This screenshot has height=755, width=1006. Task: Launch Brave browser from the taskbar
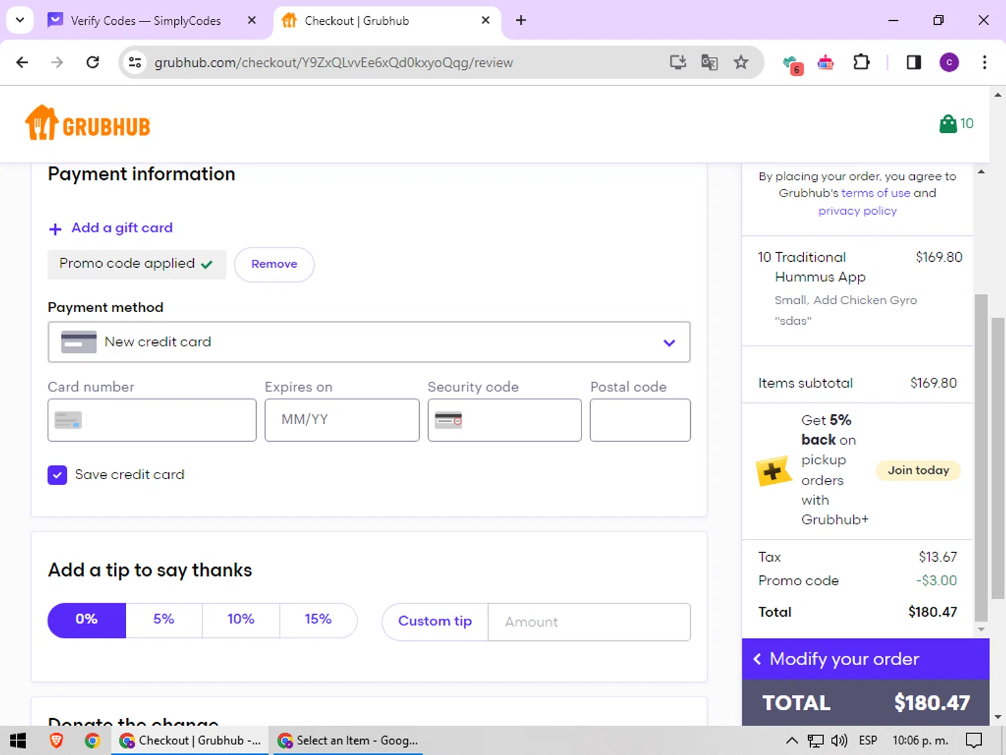pos(56,740)
